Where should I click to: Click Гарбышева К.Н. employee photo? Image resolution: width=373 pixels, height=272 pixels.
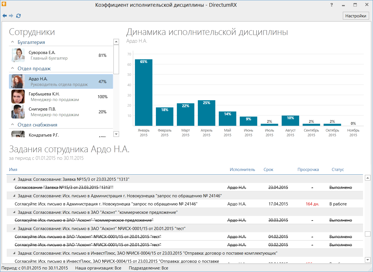click(x=18, y=97)
